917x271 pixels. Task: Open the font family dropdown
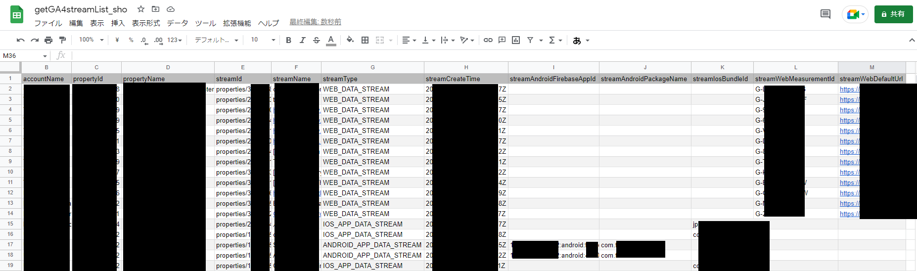[x=217, y=40]
